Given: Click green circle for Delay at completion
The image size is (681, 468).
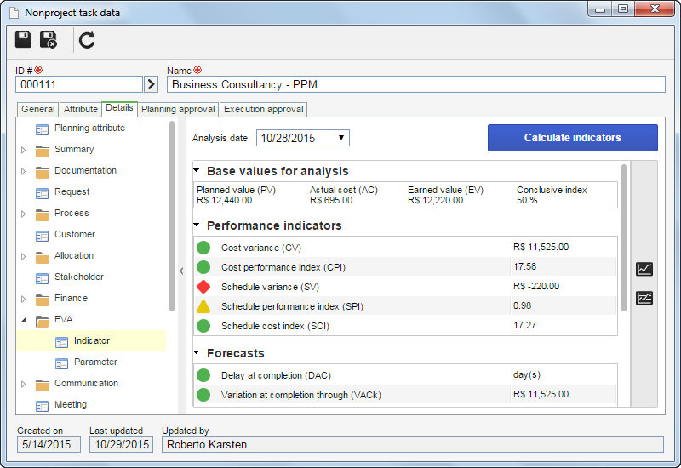Looking at the screenshot, I should tap(203, 375).
